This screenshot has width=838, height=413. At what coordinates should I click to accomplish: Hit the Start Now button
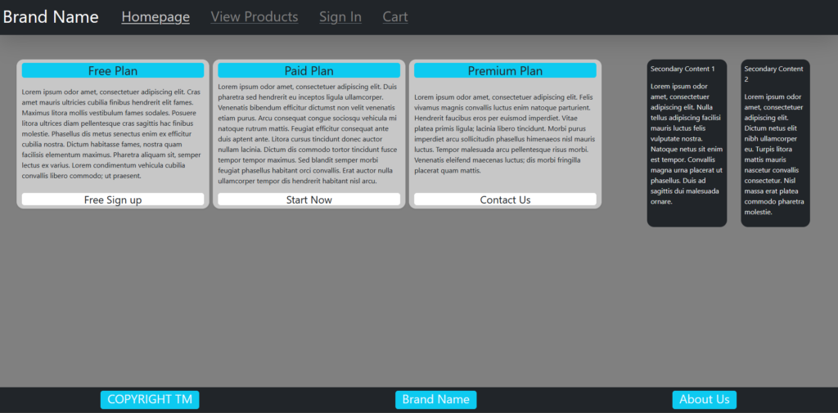pos(309,200)
